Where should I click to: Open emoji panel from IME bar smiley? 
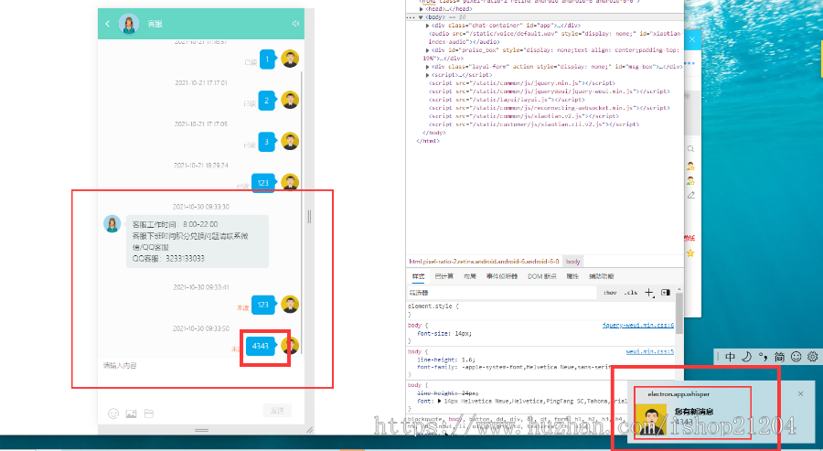click(796, 357)
